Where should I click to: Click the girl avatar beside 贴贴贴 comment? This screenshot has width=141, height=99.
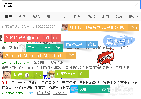point(65,28)
